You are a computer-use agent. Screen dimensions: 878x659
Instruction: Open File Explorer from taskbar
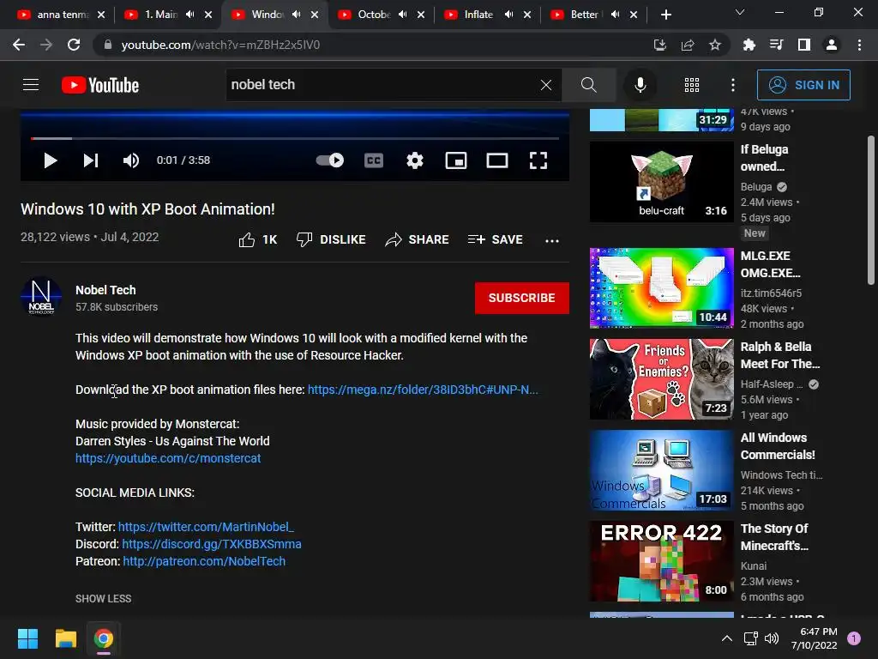coord(65,638)
